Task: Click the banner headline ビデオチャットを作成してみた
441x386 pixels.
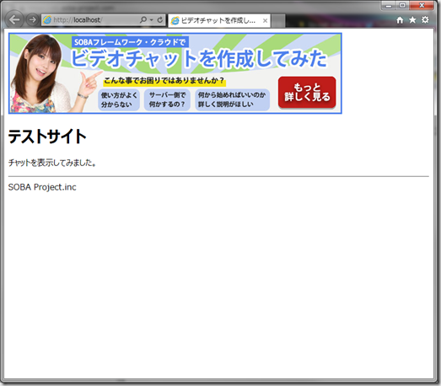Action: click(x=199, y=58)
